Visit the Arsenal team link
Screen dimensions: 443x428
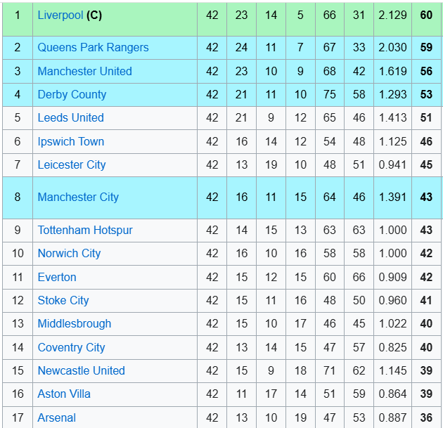pyautogui.click(x=57, y=417)
